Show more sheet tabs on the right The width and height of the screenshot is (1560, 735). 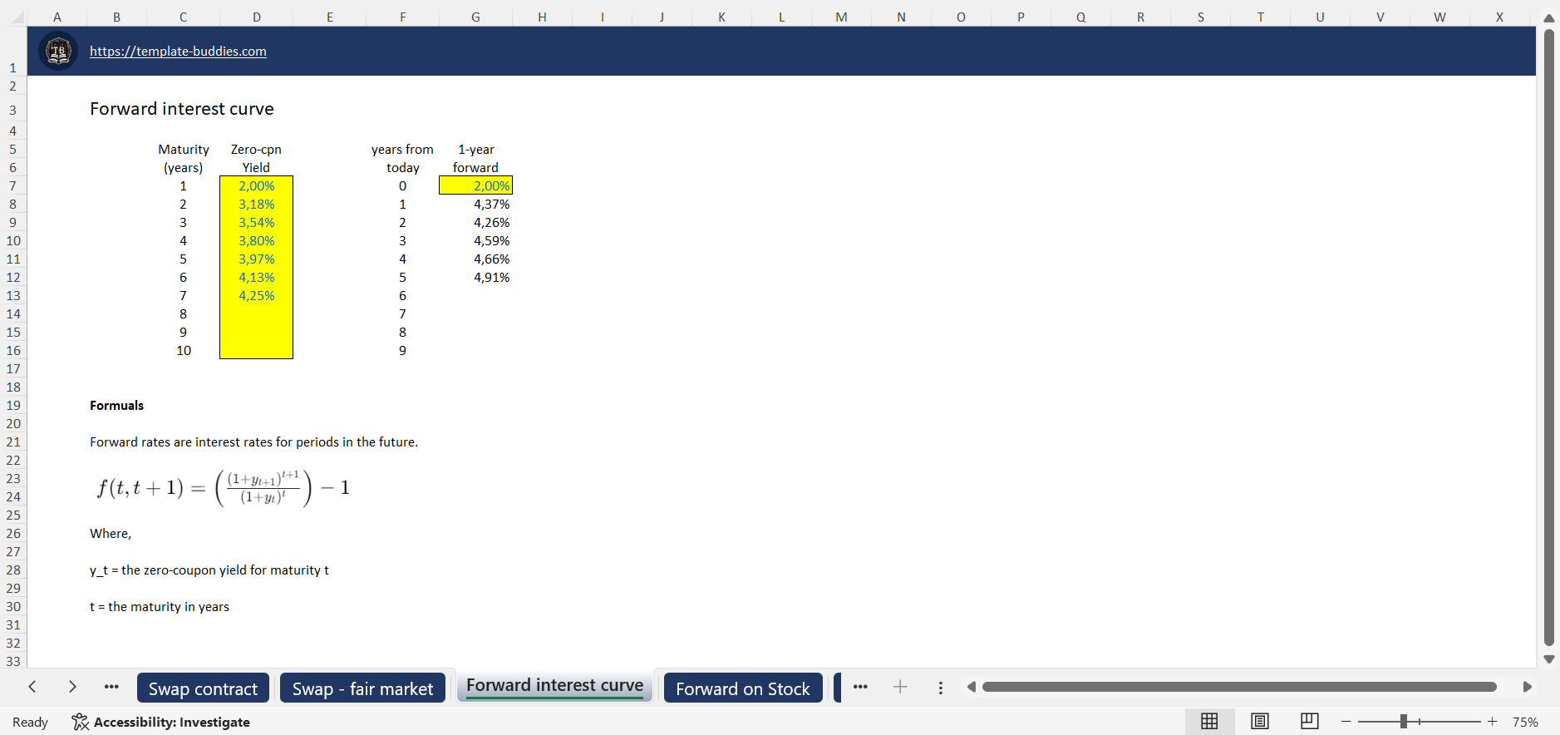coord(860,687)
